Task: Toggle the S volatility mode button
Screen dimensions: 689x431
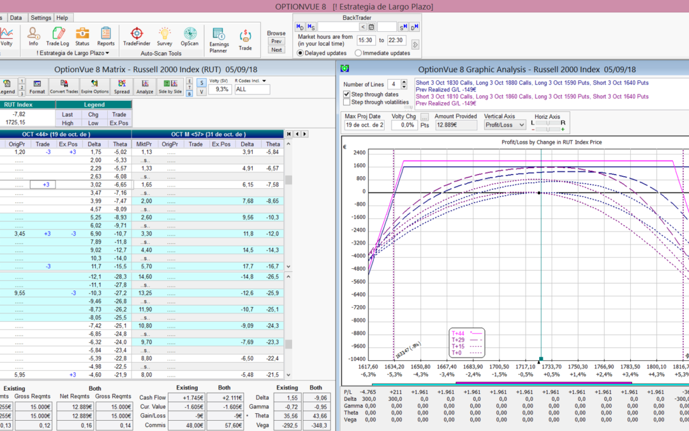Action: pos(201,82)
